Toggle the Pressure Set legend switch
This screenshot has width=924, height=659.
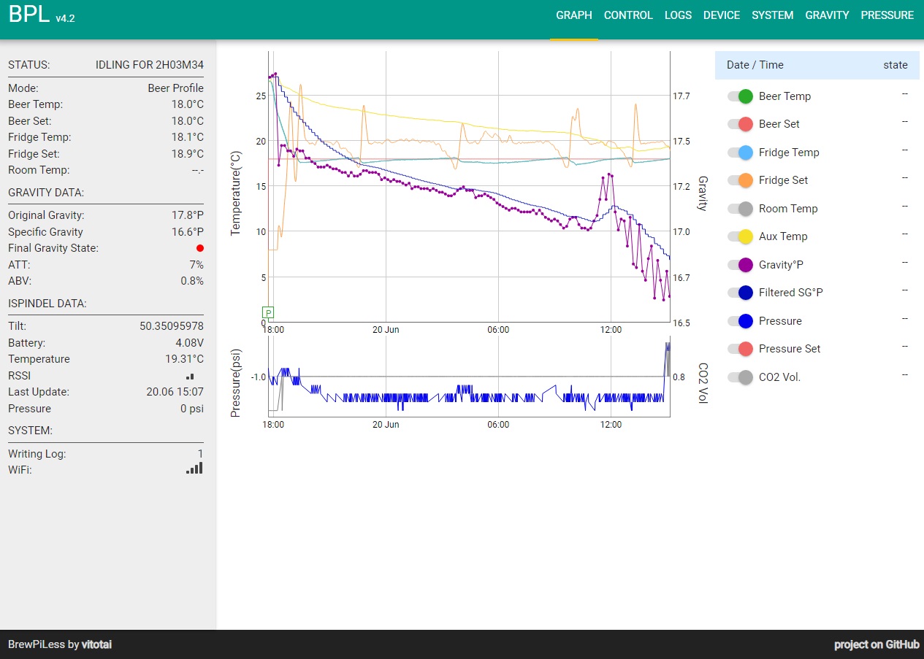tap(740, 349)
